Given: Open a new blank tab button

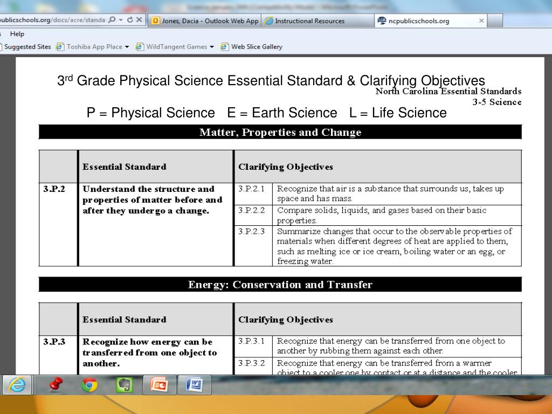Looking at the screenshot, I should pos(495,21).
